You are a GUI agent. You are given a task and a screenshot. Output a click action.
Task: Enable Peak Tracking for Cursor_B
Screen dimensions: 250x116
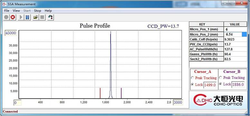click(221, 78)
